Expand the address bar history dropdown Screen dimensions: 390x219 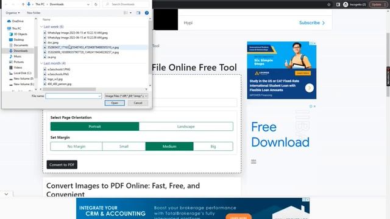coord(88,4)
